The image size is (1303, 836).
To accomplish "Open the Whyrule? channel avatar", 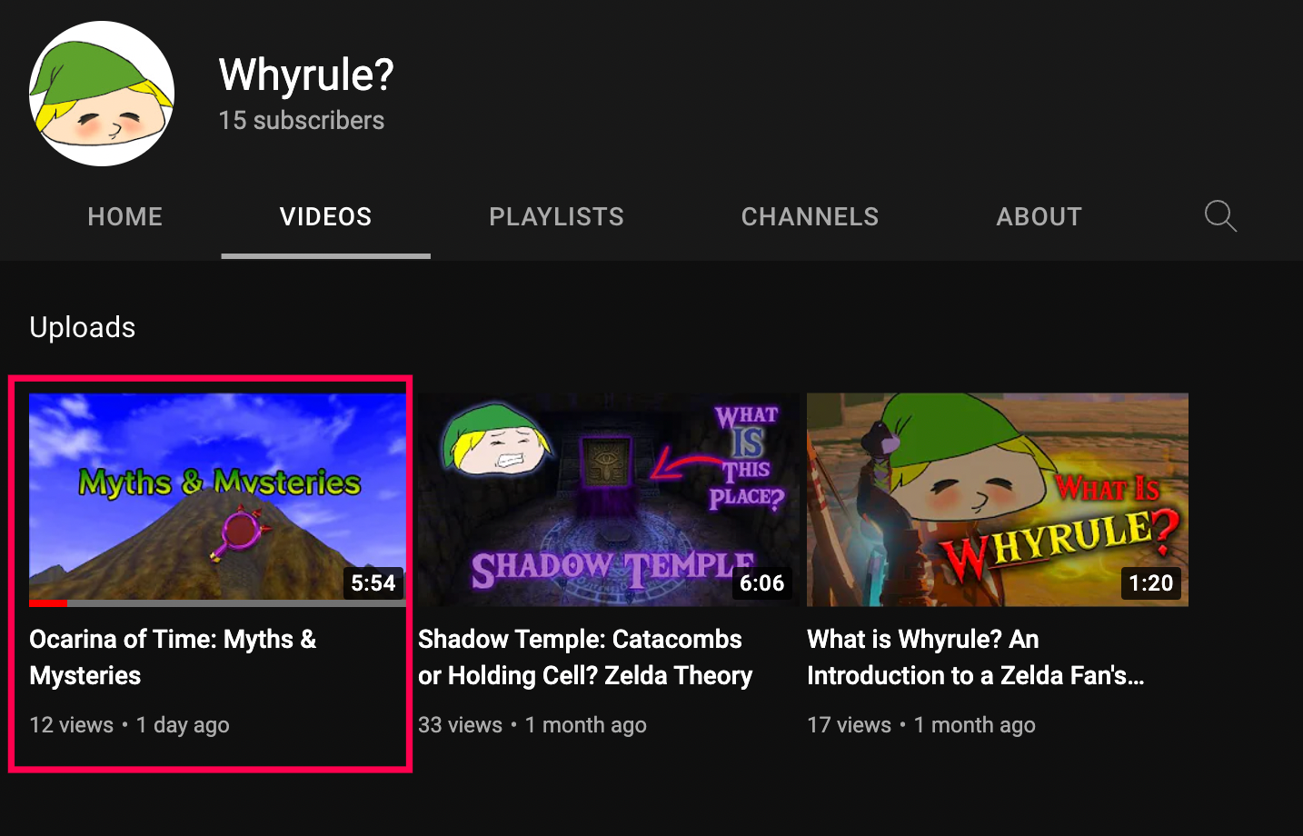I will 102,94.
